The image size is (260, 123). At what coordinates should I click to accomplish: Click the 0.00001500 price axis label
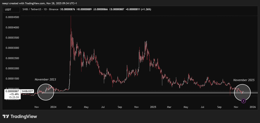pos(12,79)
